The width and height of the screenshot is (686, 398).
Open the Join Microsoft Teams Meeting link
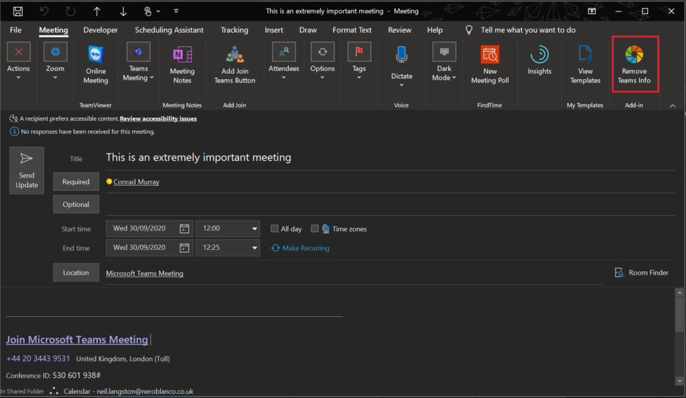77,340
